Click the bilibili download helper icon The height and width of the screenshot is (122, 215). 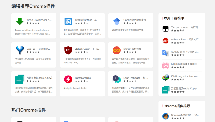pos(165,65)
